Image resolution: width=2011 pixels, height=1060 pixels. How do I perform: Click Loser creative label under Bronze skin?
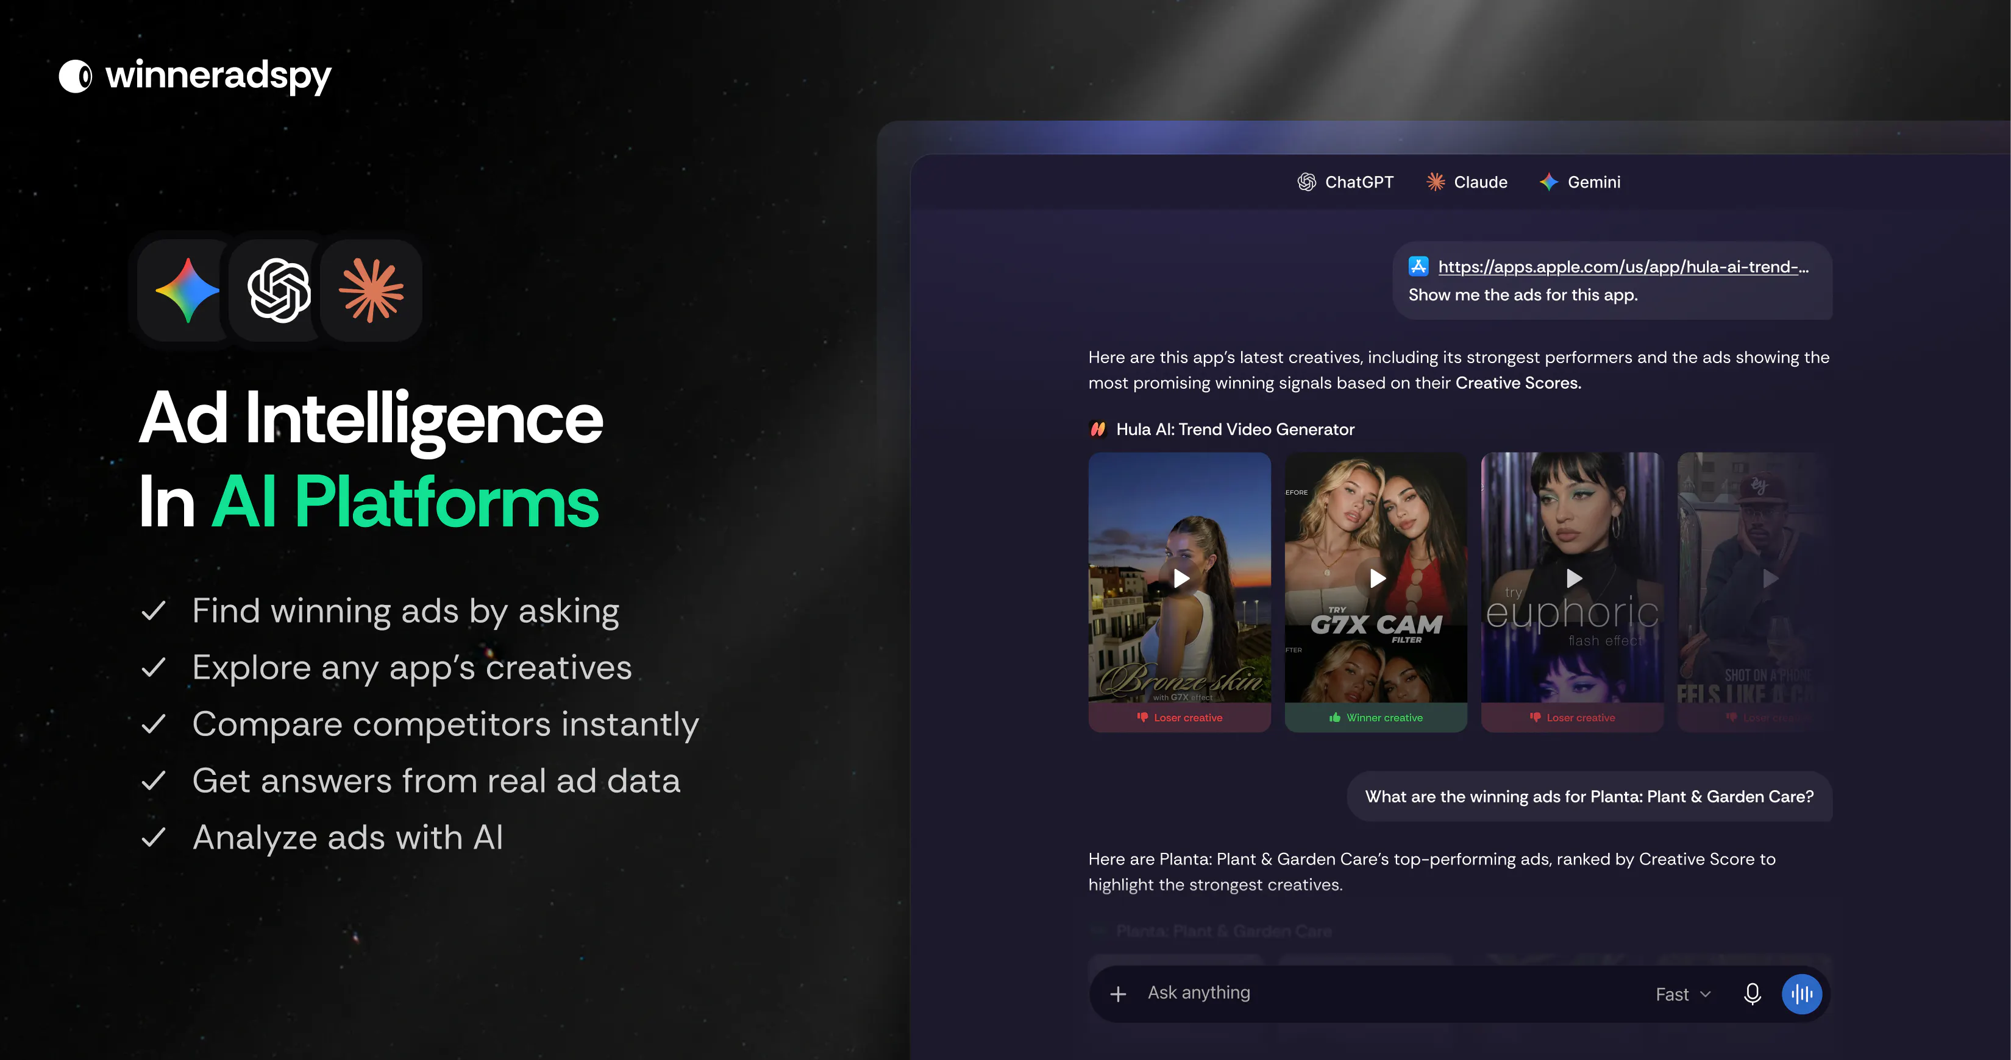(1180, 718)
